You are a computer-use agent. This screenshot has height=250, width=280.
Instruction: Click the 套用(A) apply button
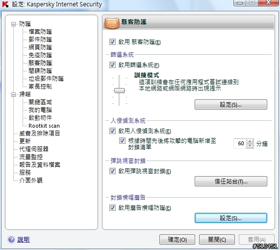click(x=256, y=240)
